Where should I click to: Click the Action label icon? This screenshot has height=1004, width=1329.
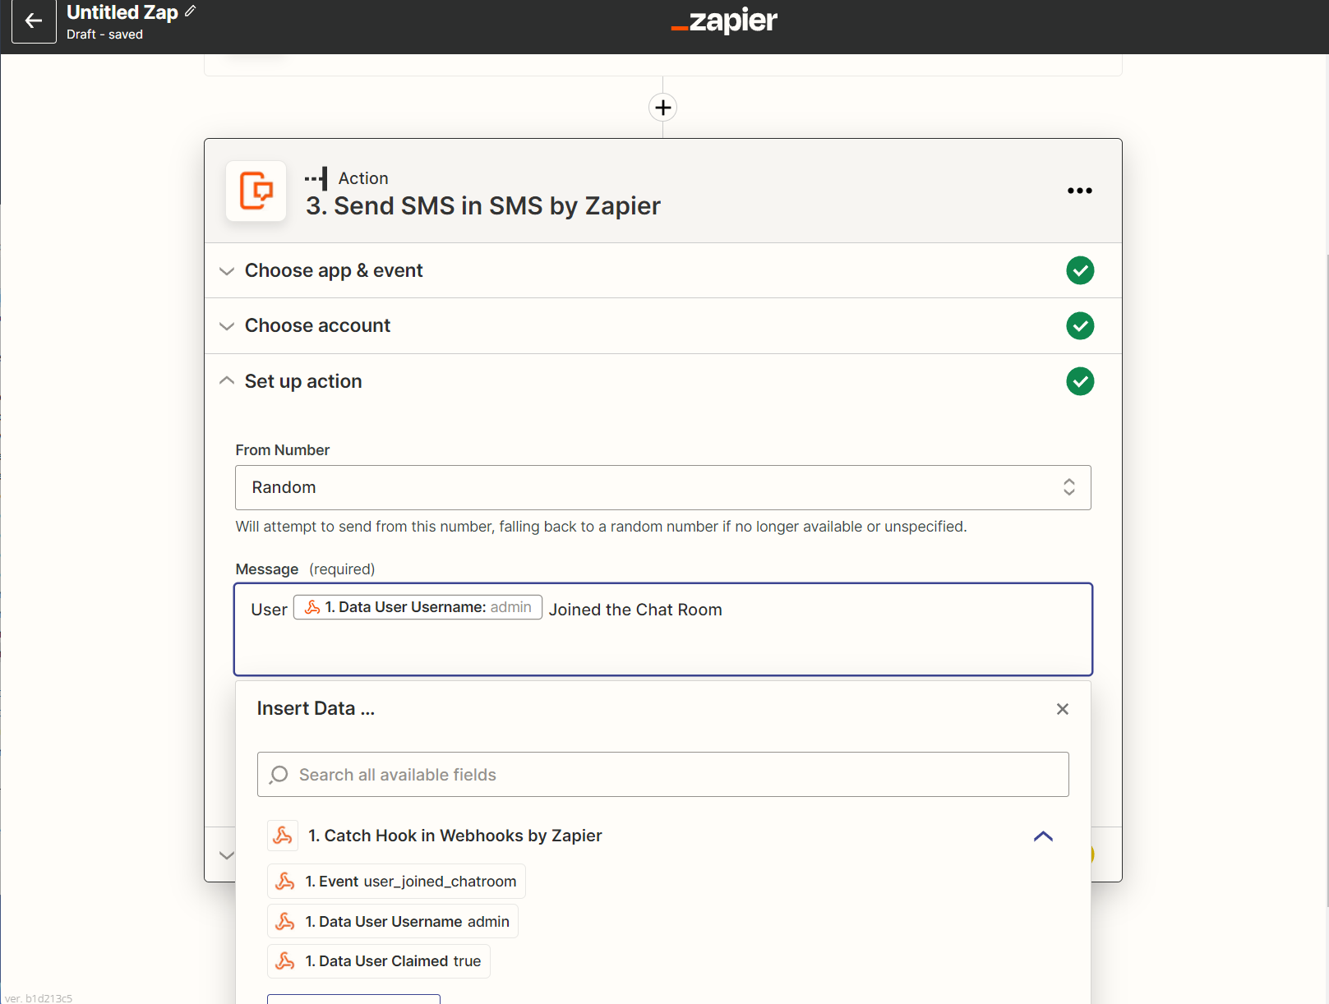pyautogui.click(x=316, y=178)
